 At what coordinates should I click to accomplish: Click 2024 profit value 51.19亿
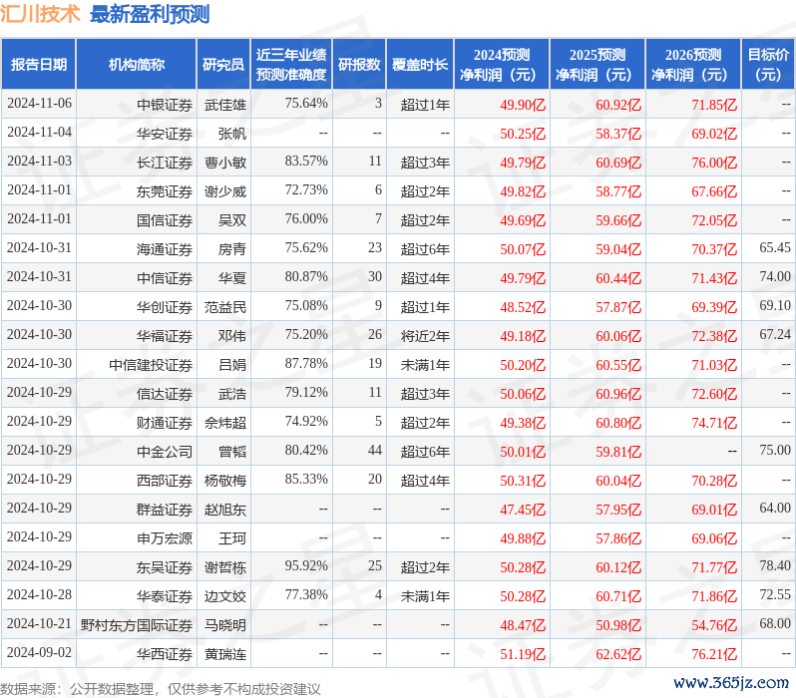pyautogui.click(x=523, y=654)
